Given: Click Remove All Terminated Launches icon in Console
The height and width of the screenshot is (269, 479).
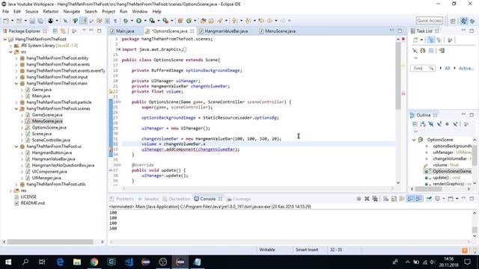Looking at the screenshot, I should point(375,199).
